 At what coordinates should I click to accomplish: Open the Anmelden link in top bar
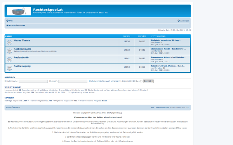(x=185, y=21)
